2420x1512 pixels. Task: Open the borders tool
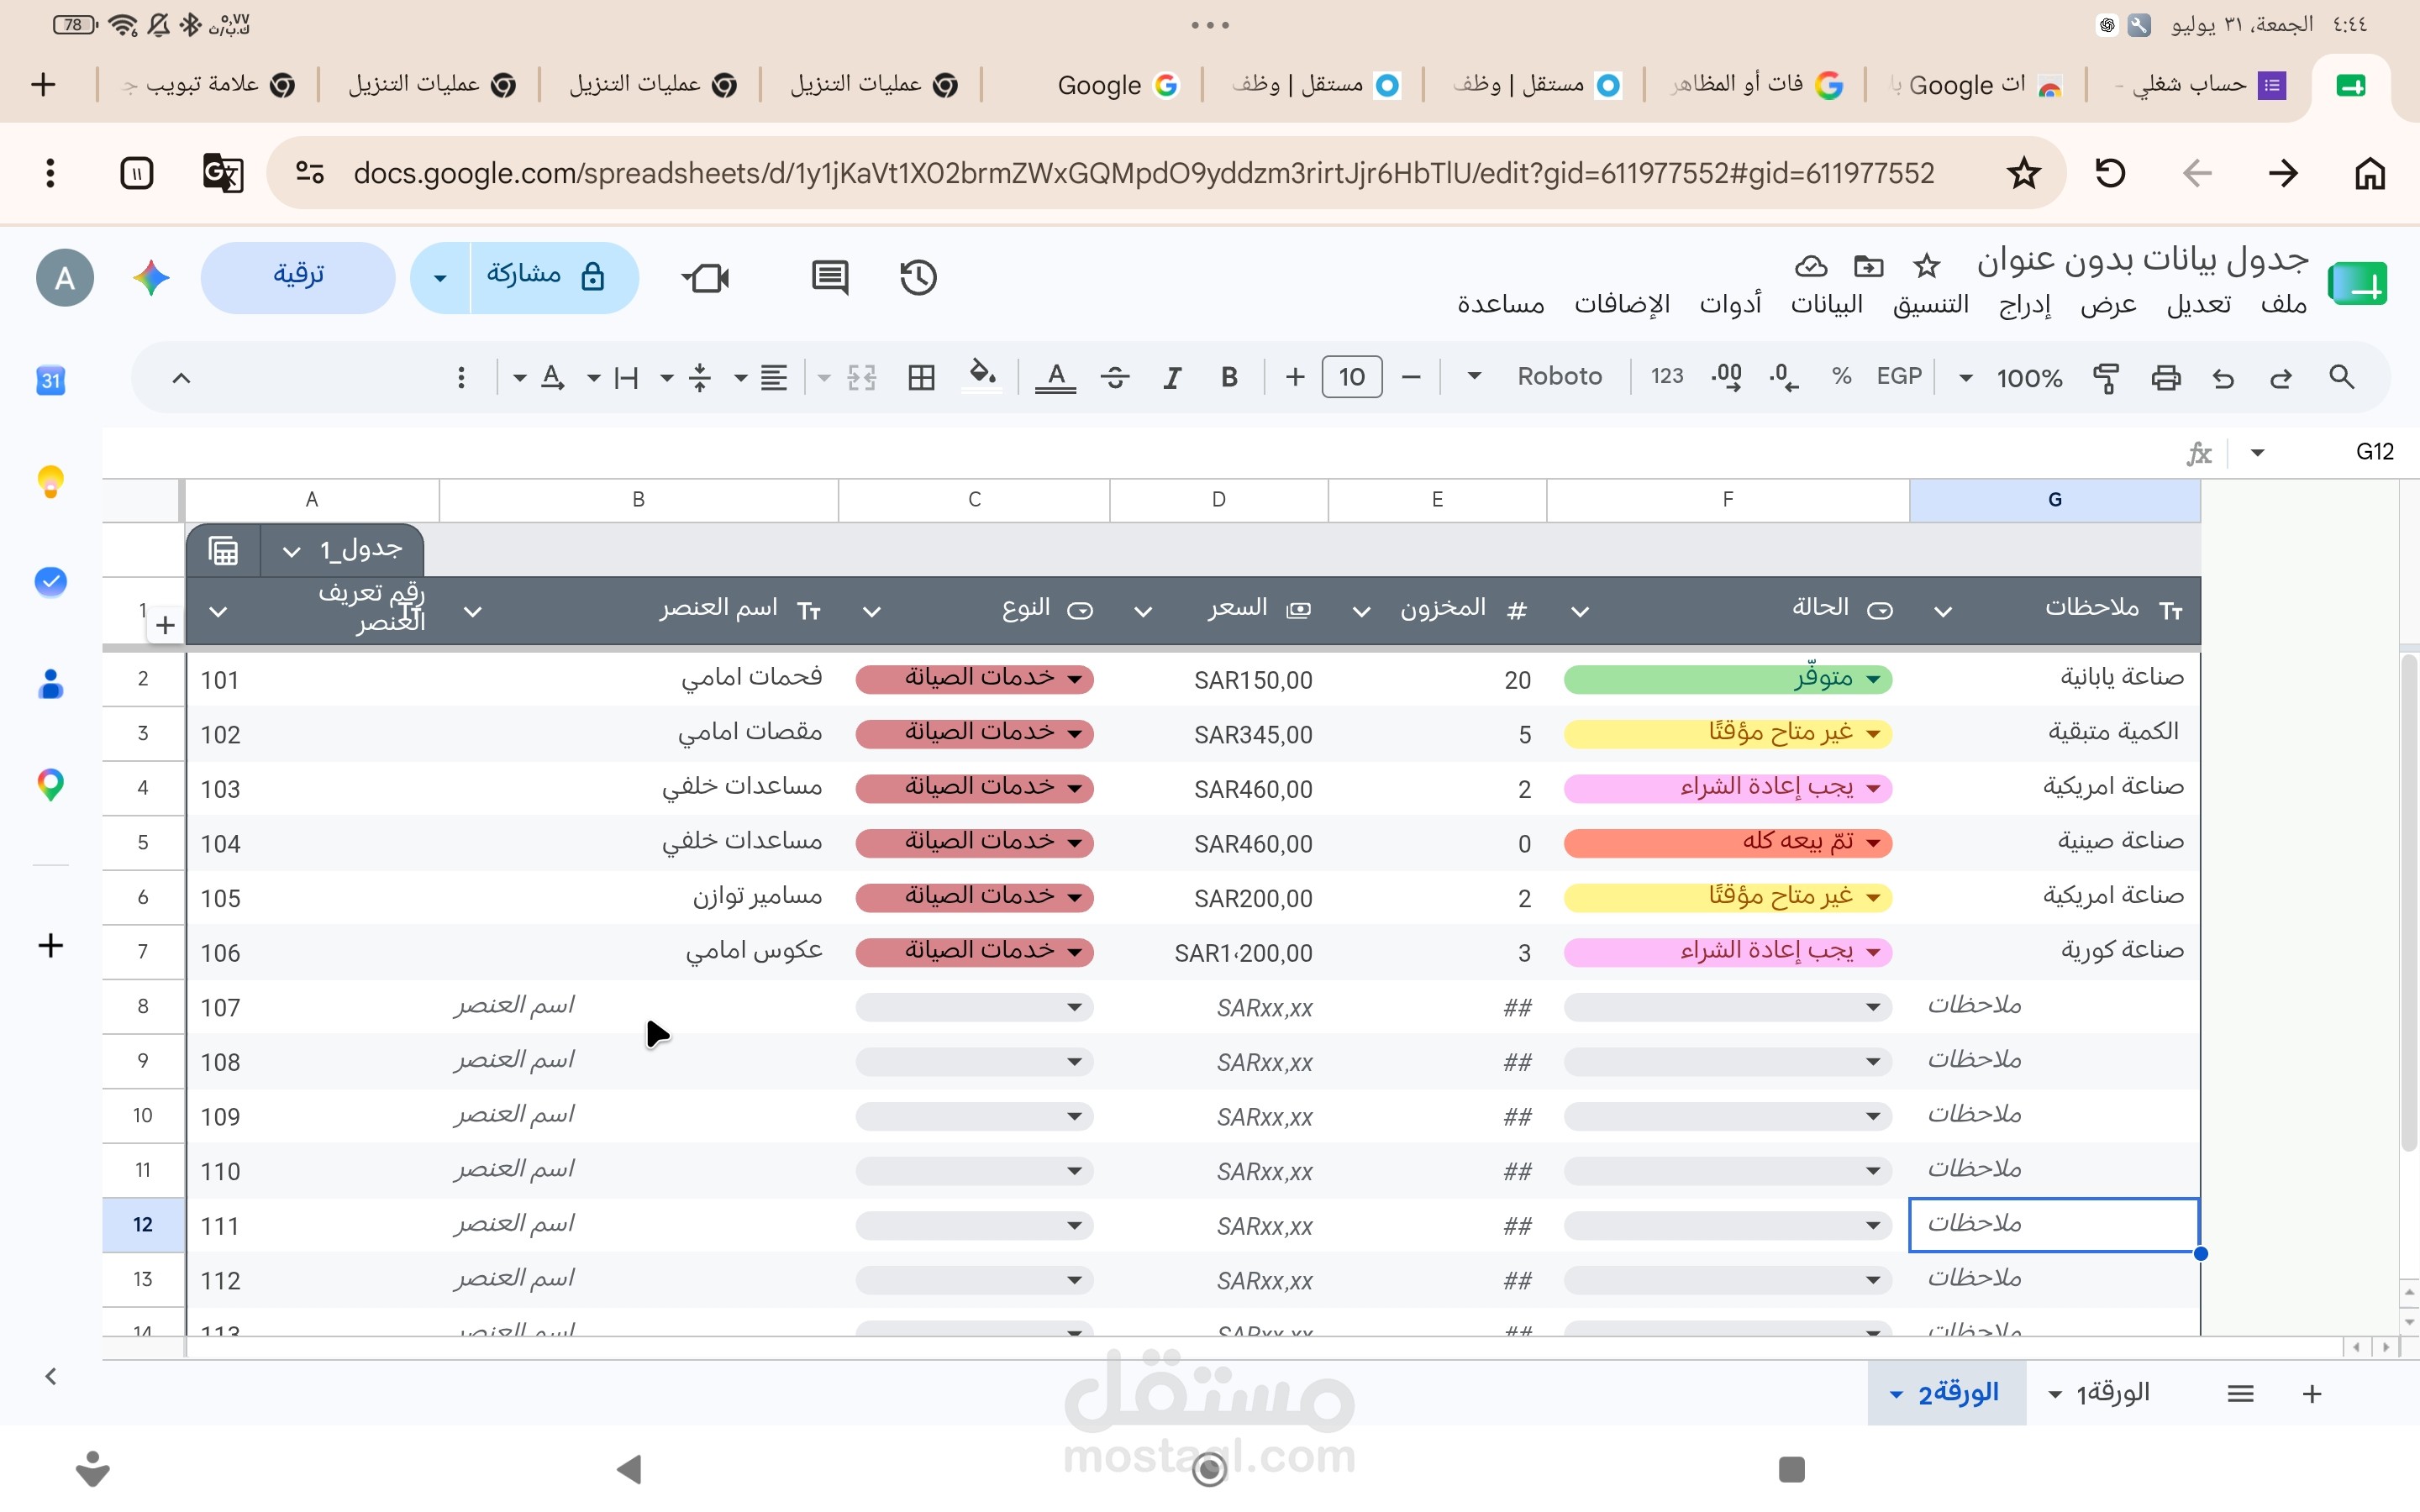(921, 377)
